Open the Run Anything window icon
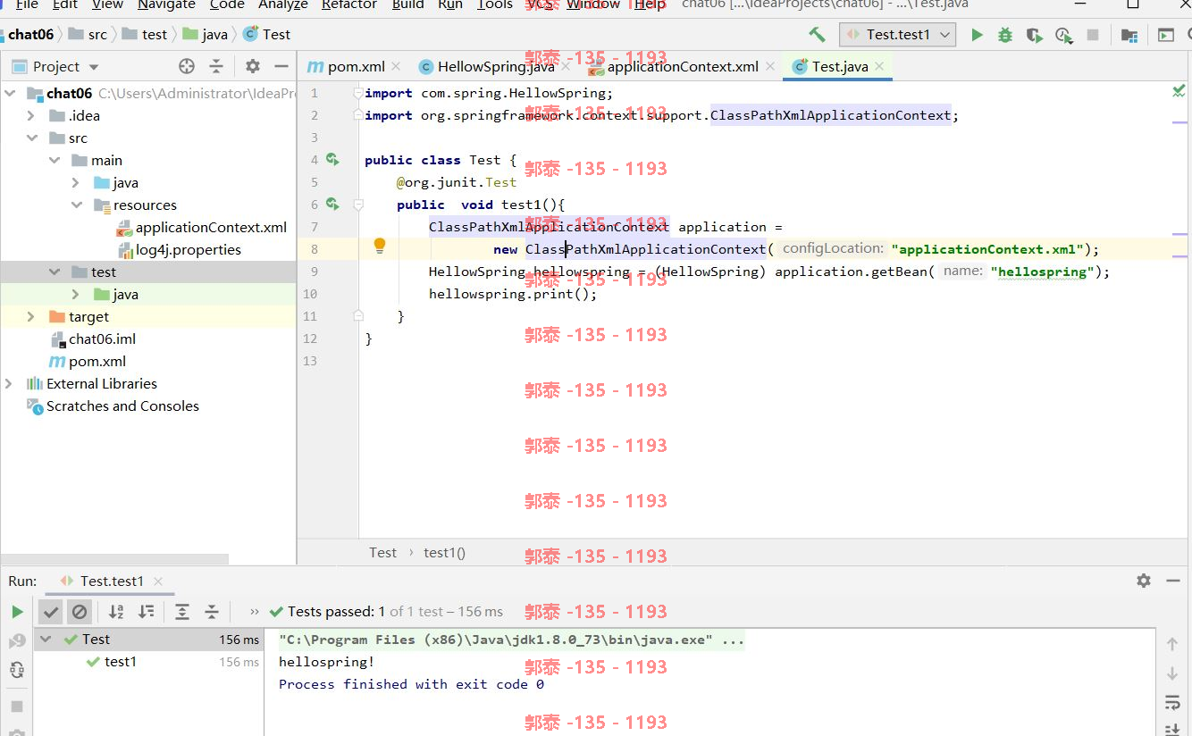The width and height of the screenshot is (1192, 736). pos(1166,35)
